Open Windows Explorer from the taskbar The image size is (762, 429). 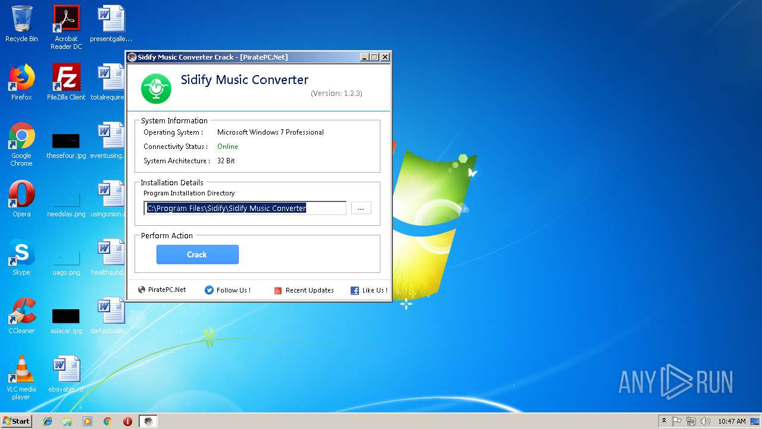coord(67,421)
